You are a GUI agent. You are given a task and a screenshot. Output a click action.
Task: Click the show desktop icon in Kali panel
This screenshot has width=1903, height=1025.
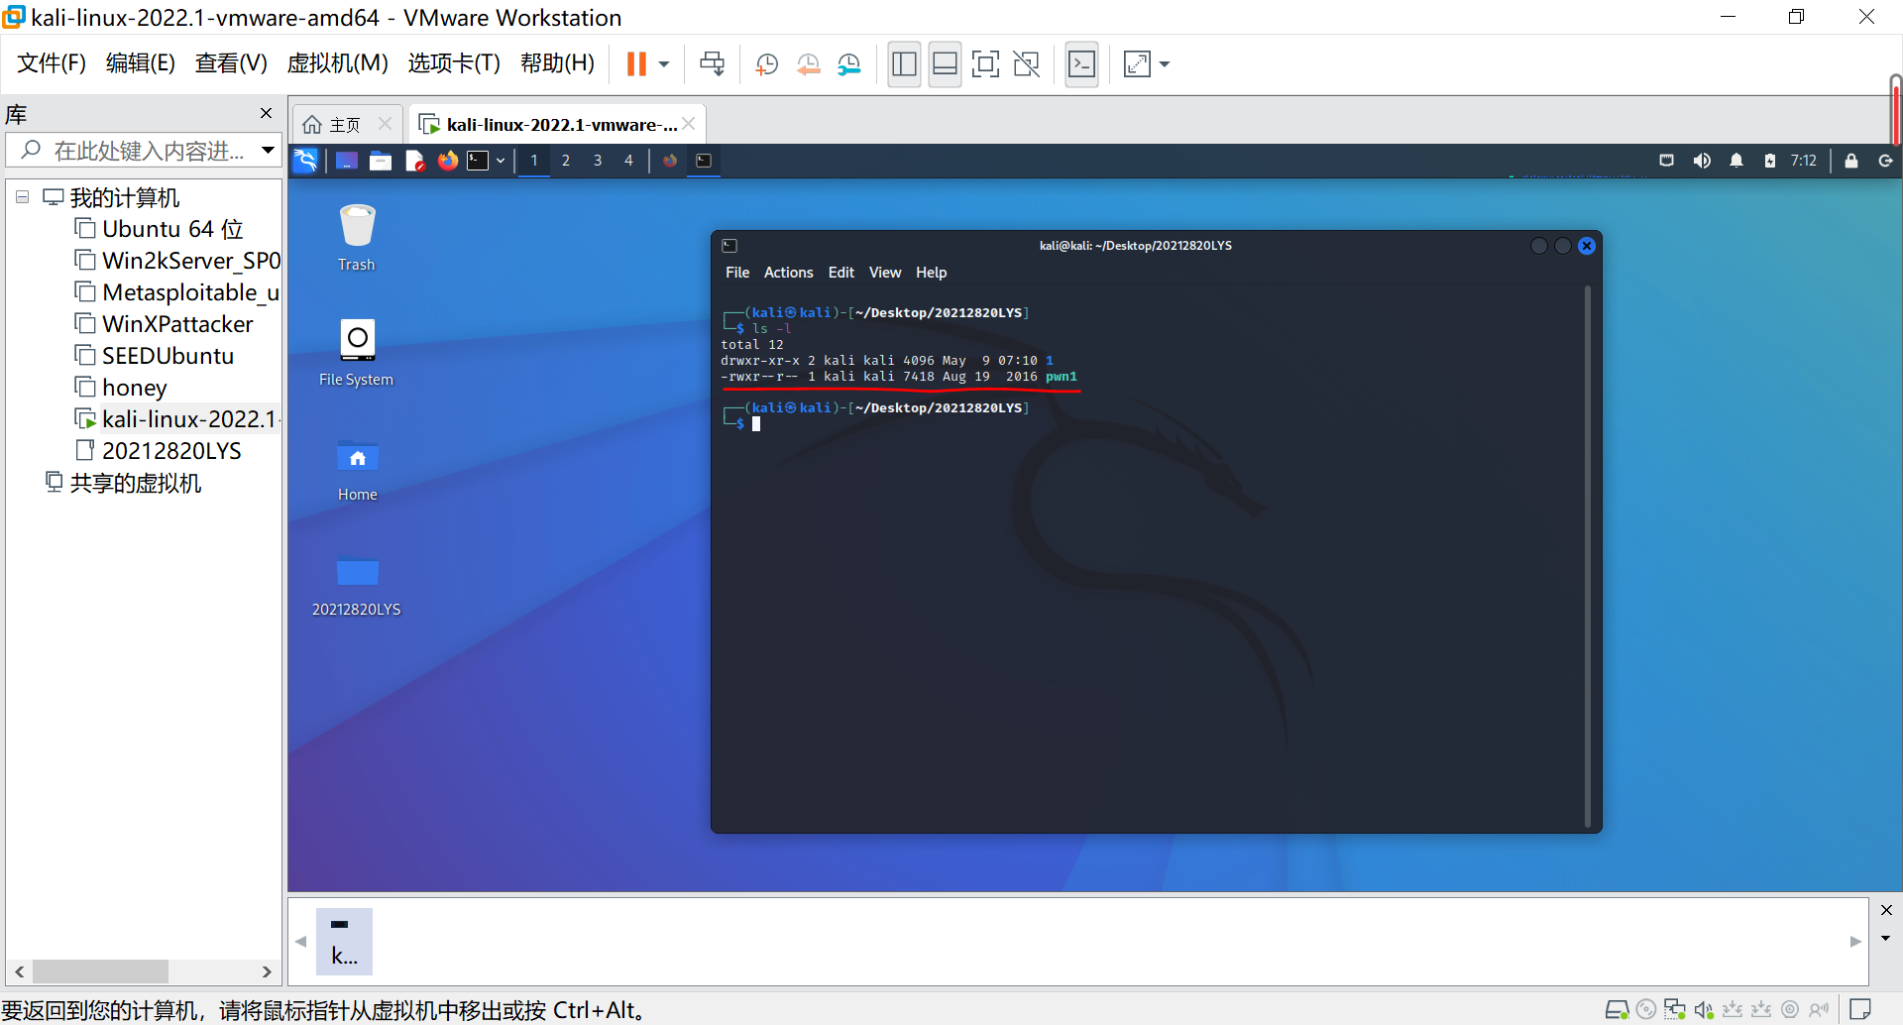347,161
